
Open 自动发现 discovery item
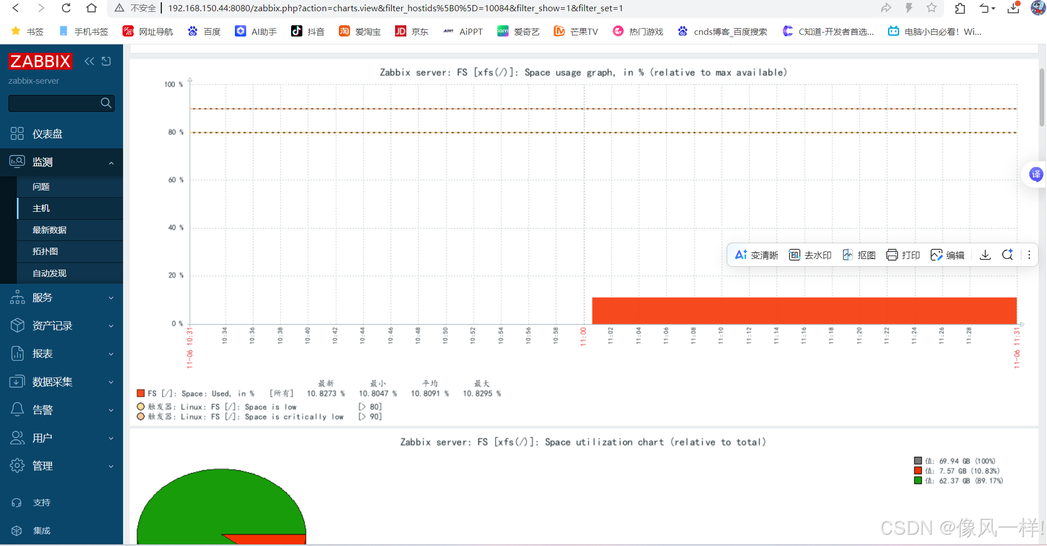(x=70, y=273)
